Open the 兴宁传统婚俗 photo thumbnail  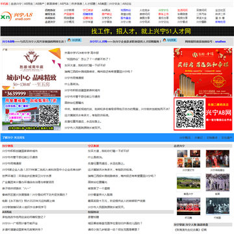point(218,159)
